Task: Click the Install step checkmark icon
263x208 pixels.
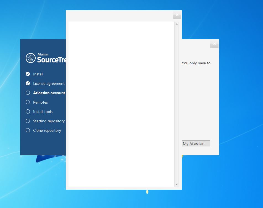Action: 28,74
